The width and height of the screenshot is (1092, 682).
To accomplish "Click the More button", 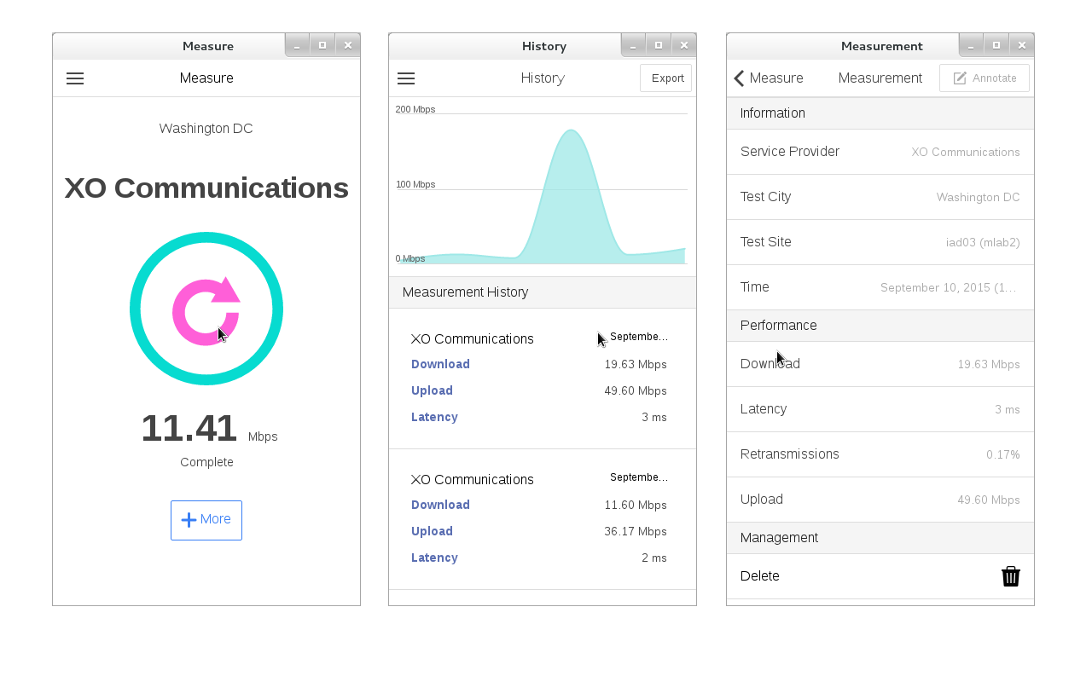I will [x=206, y=520].
